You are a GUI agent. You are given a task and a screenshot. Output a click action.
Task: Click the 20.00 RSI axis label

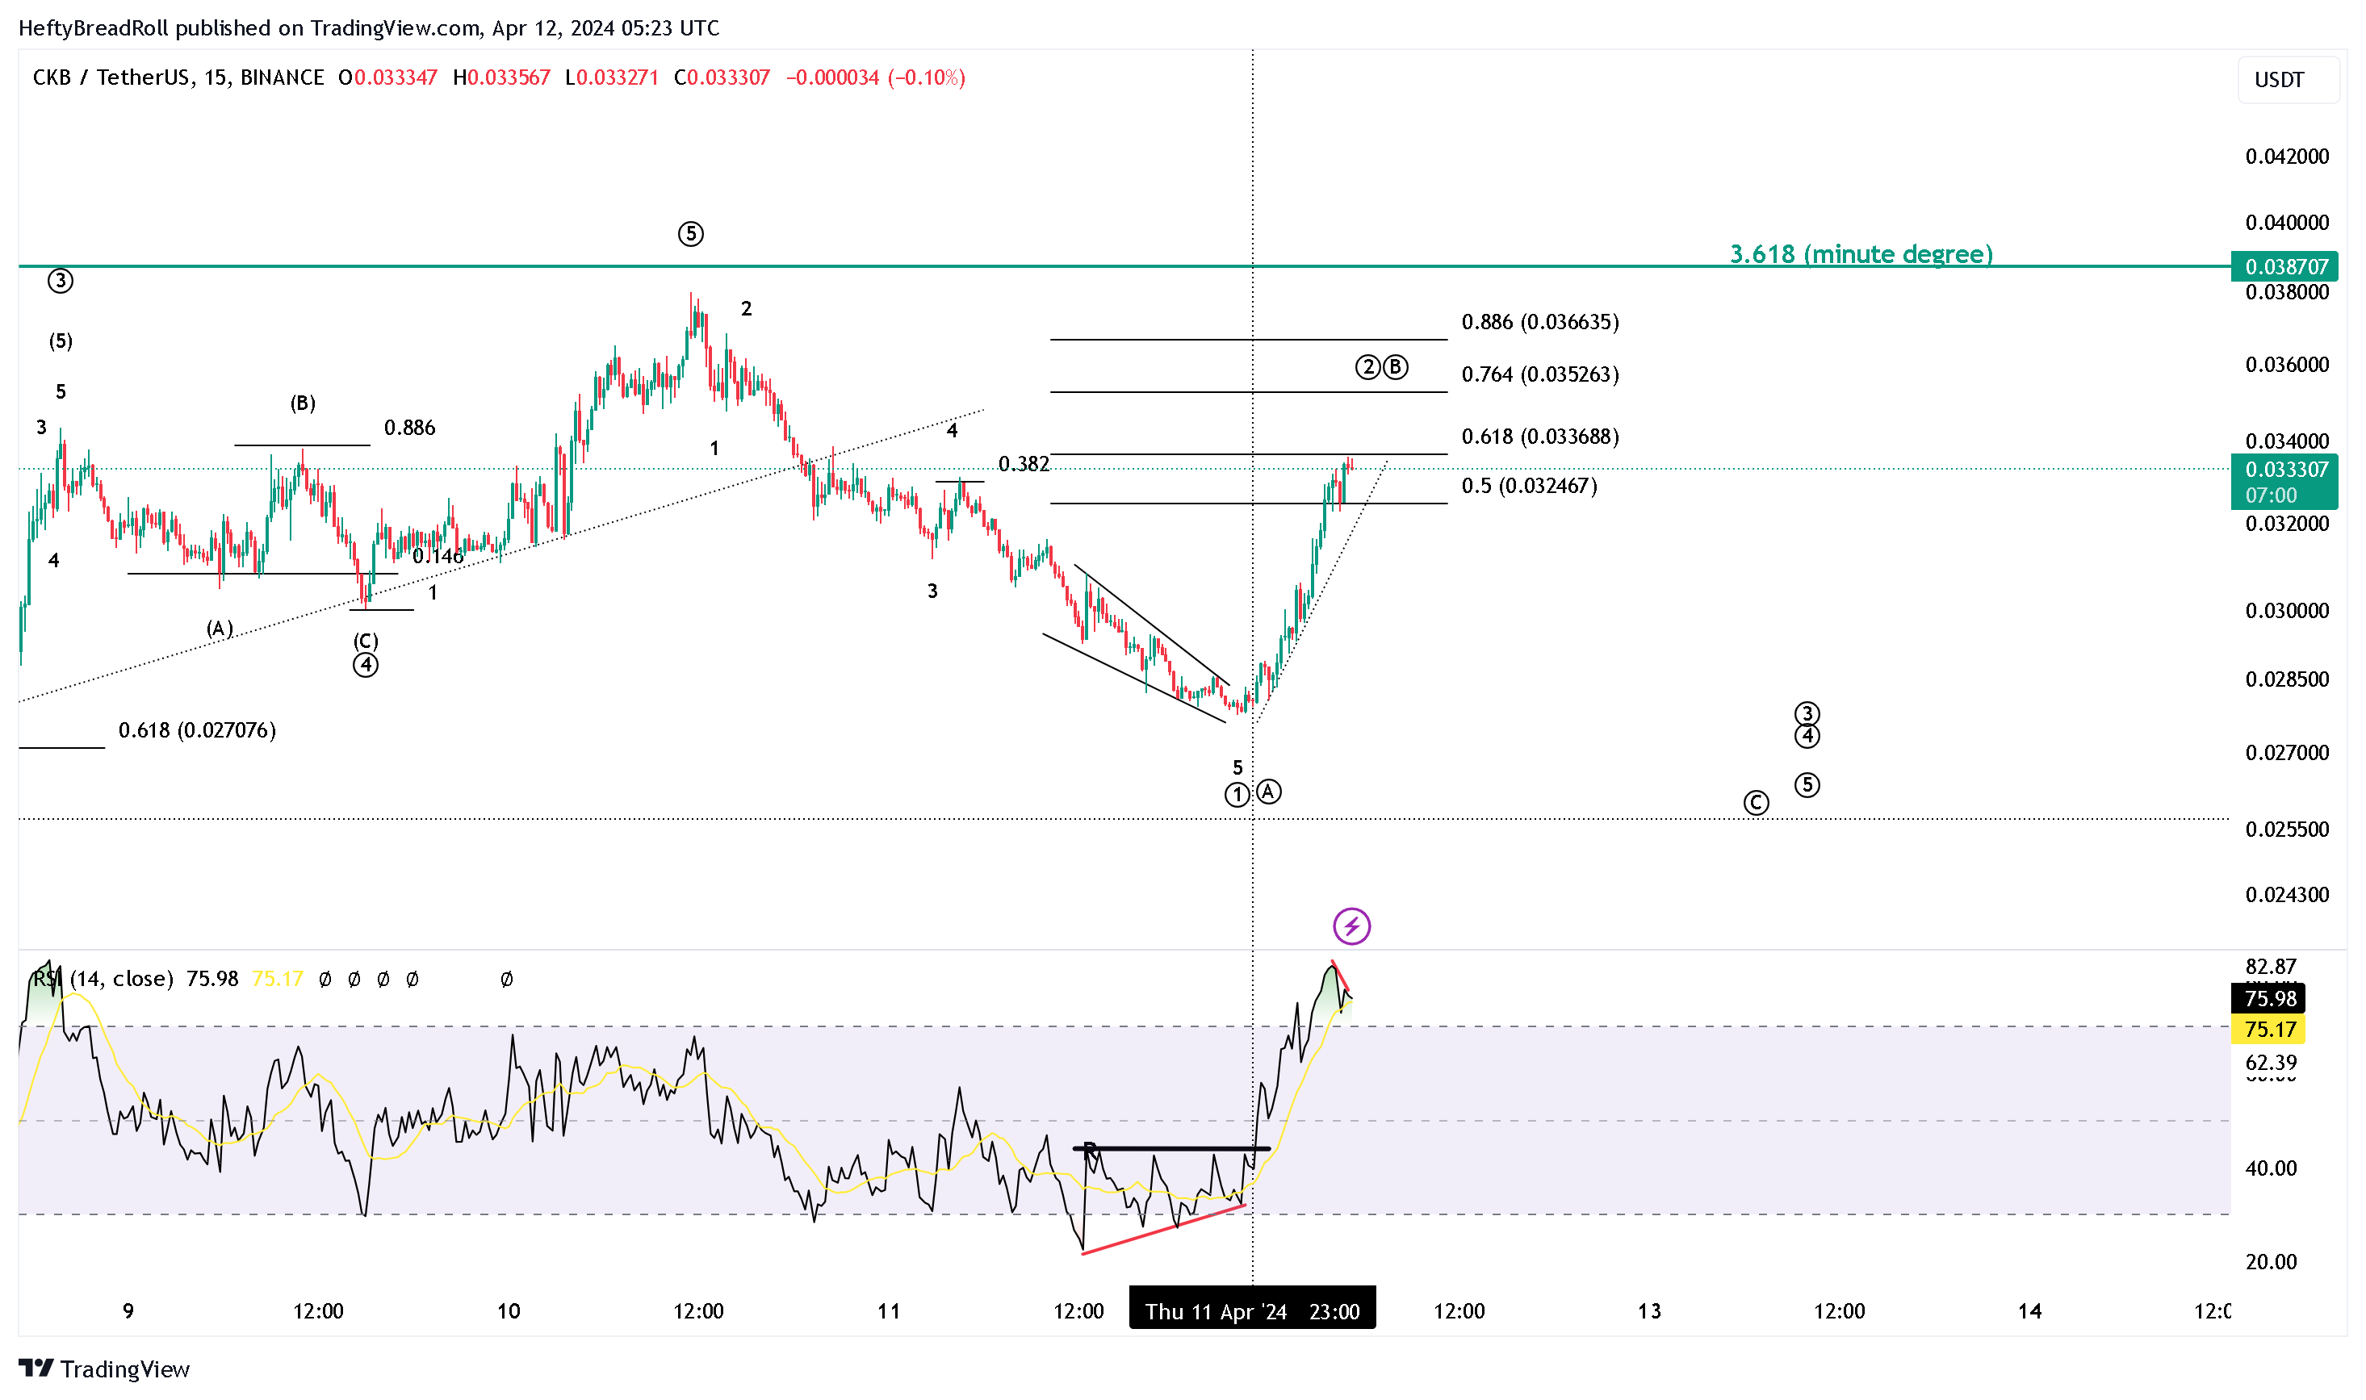click(2271, 1262)
